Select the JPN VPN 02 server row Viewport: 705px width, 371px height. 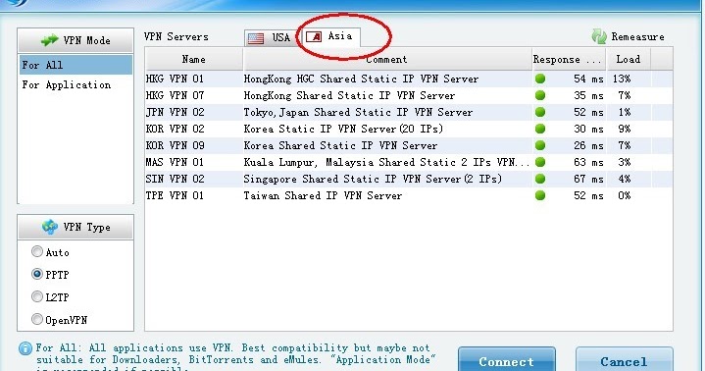coord(409,112)
